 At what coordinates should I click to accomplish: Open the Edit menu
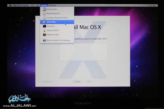click(x=37, y=5)
